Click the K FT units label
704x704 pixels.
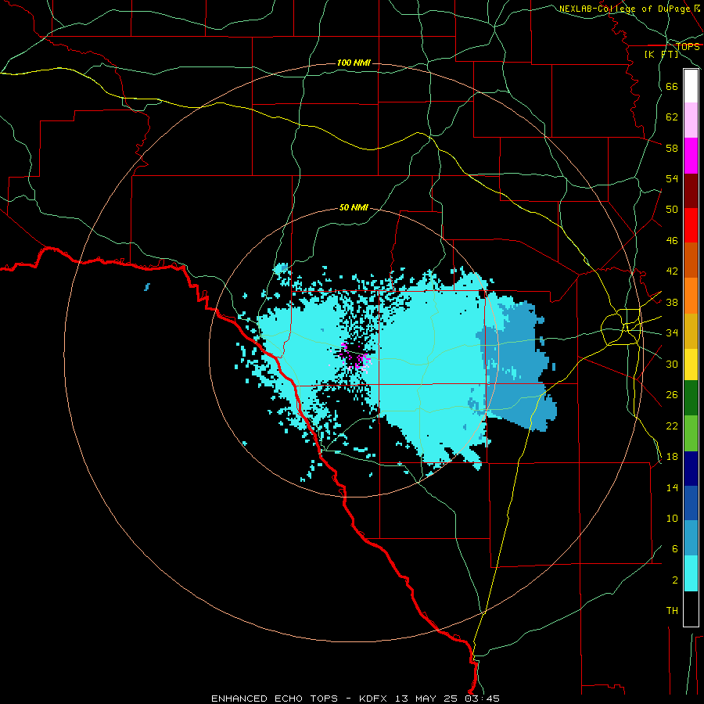click(x=661, y=54)
